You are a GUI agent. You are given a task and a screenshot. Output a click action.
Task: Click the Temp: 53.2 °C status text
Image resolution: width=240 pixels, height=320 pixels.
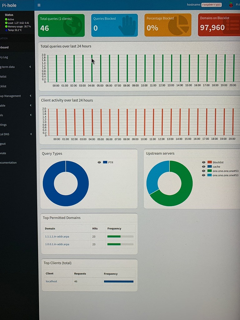tap(15, 30)
